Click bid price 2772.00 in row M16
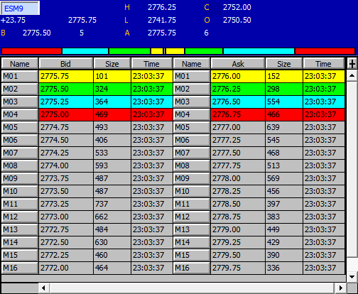Screen dimensions: 358x294 [x=66, y=268]
